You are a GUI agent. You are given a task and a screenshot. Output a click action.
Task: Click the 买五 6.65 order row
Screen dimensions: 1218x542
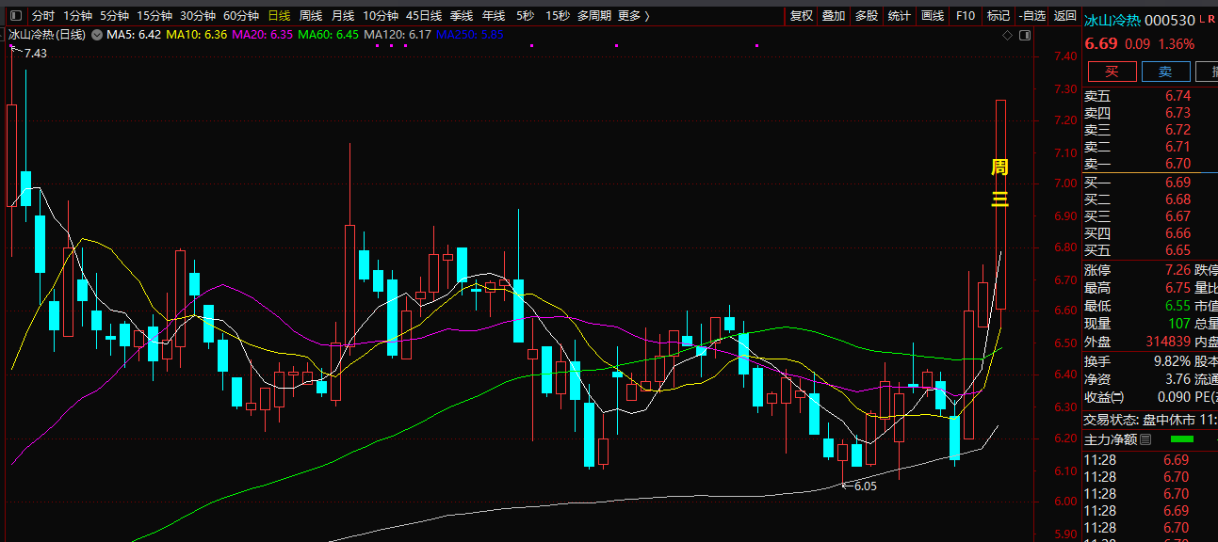[1150, 250]
